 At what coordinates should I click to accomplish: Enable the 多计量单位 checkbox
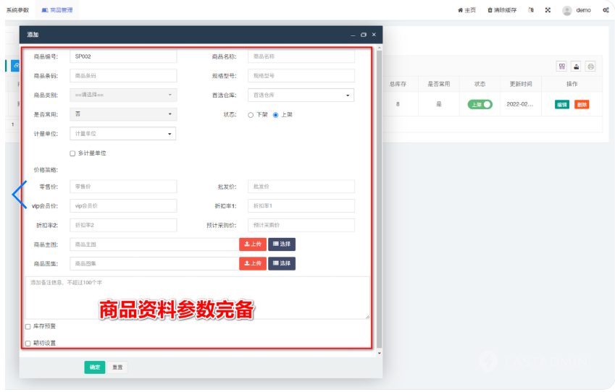point(72,153)
